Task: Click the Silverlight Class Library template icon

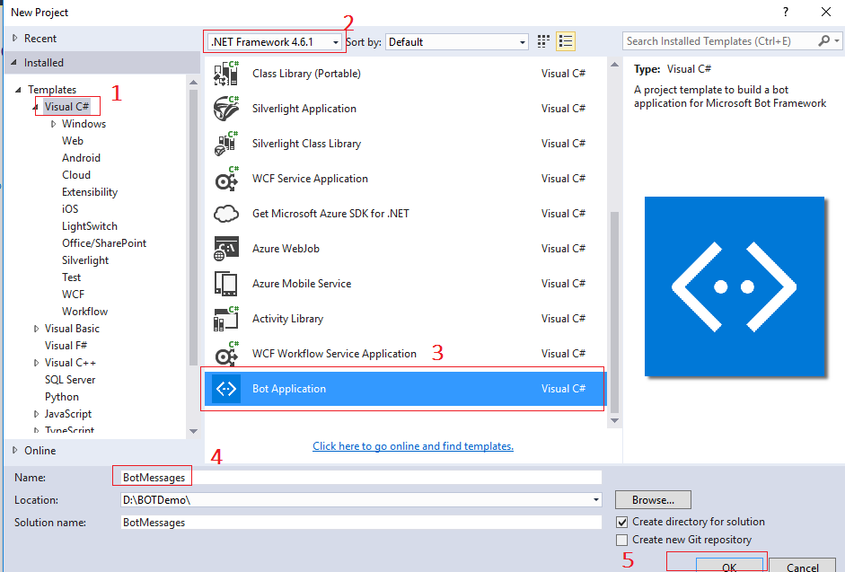Action: 226,144
